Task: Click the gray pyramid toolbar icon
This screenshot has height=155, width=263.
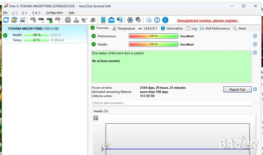Action: 76,20
